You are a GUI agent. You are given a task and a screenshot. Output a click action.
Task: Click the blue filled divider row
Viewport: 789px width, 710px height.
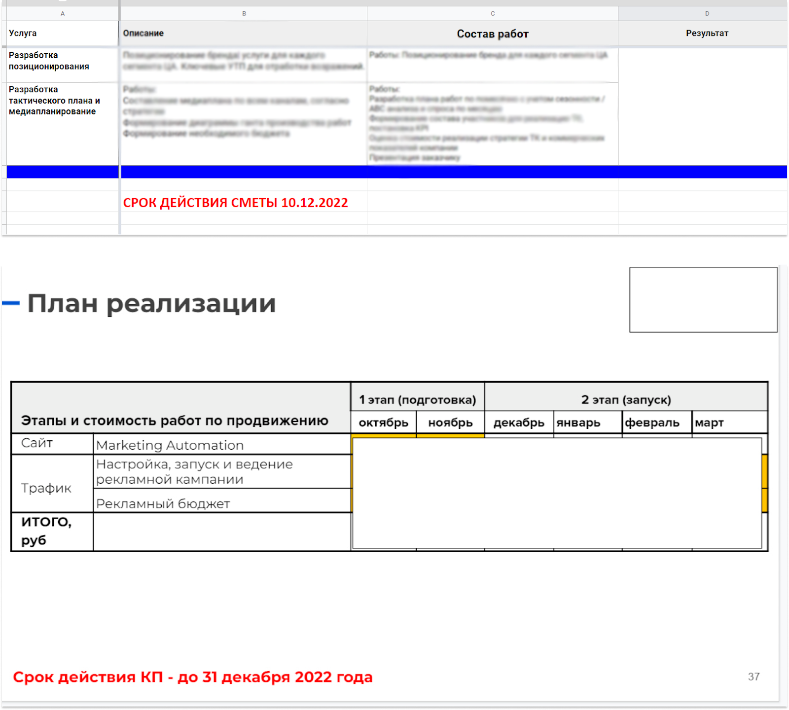[x=394, y=172]
